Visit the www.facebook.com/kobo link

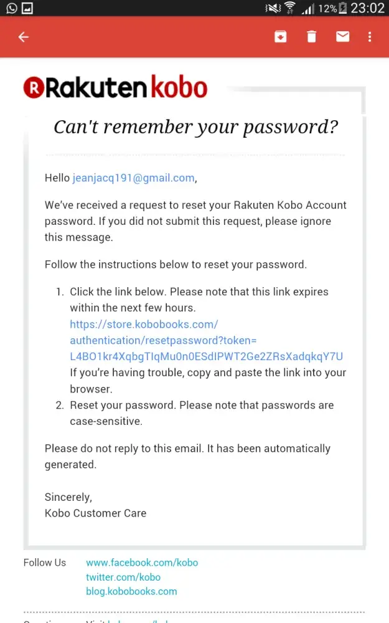pos(142,563)
